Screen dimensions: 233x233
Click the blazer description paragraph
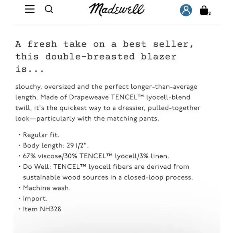click(x=108, y=102)
